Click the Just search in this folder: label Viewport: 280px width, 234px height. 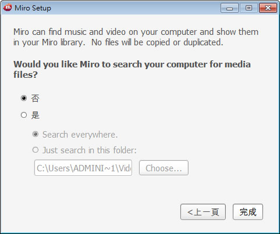point(90,150)
